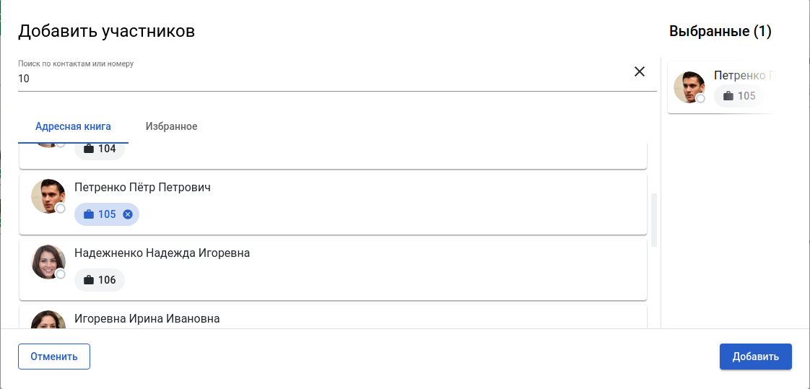This screenshot has height=389, width=810.
Task: Click briefcase icon on chip 104
Action: [x=89, y=149]
